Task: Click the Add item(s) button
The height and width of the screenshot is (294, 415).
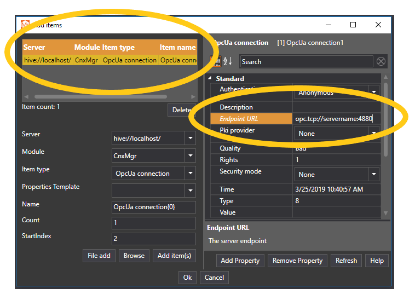Action: (174, 256)
